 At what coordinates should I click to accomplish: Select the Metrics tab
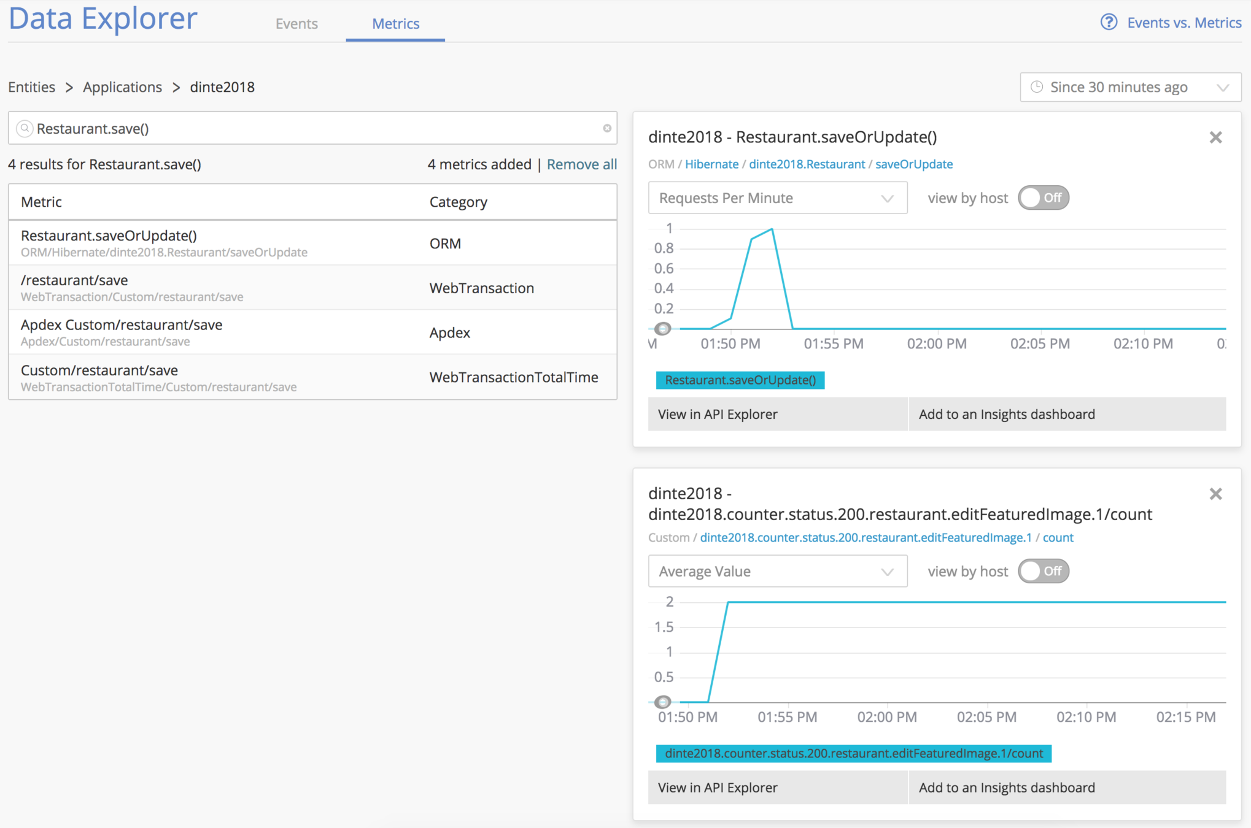coord(395,23)
